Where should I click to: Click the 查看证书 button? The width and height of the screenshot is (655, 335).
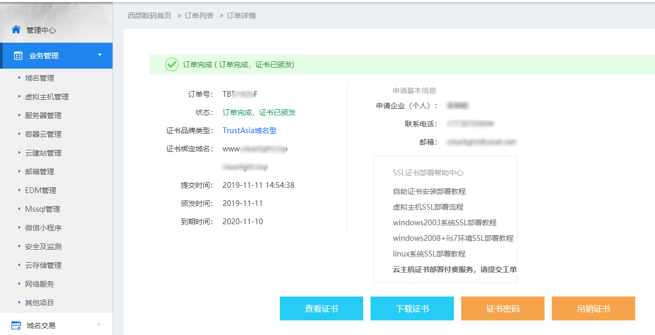coord(321,308)
